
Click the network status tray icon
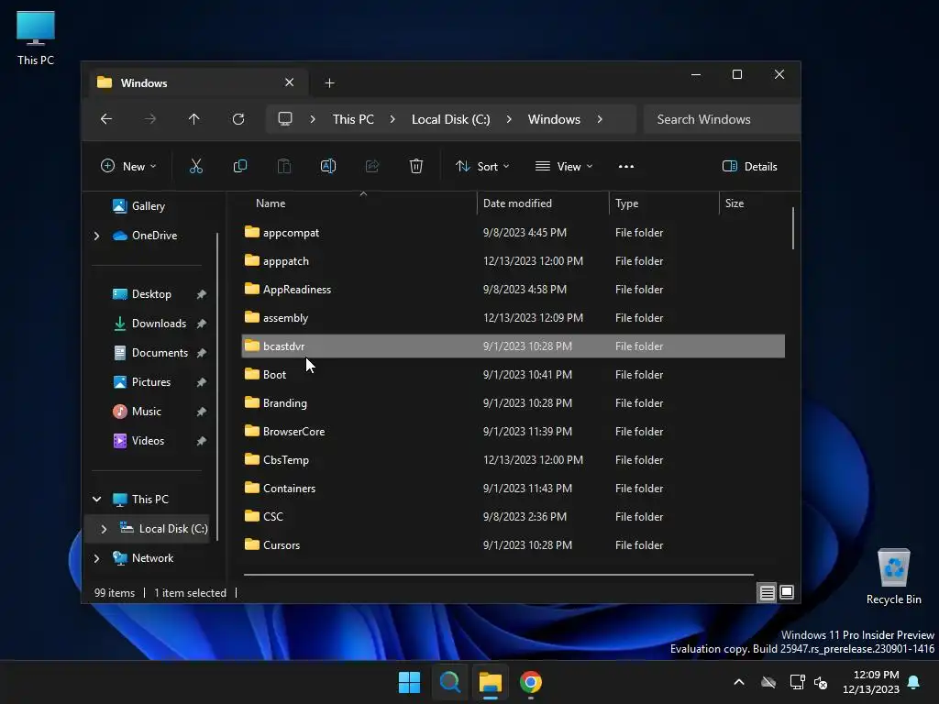(797, 682)
